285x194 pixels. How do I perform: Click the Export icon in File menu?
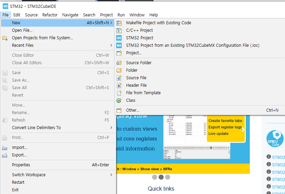pyautogui.click(x=5, y=155)
